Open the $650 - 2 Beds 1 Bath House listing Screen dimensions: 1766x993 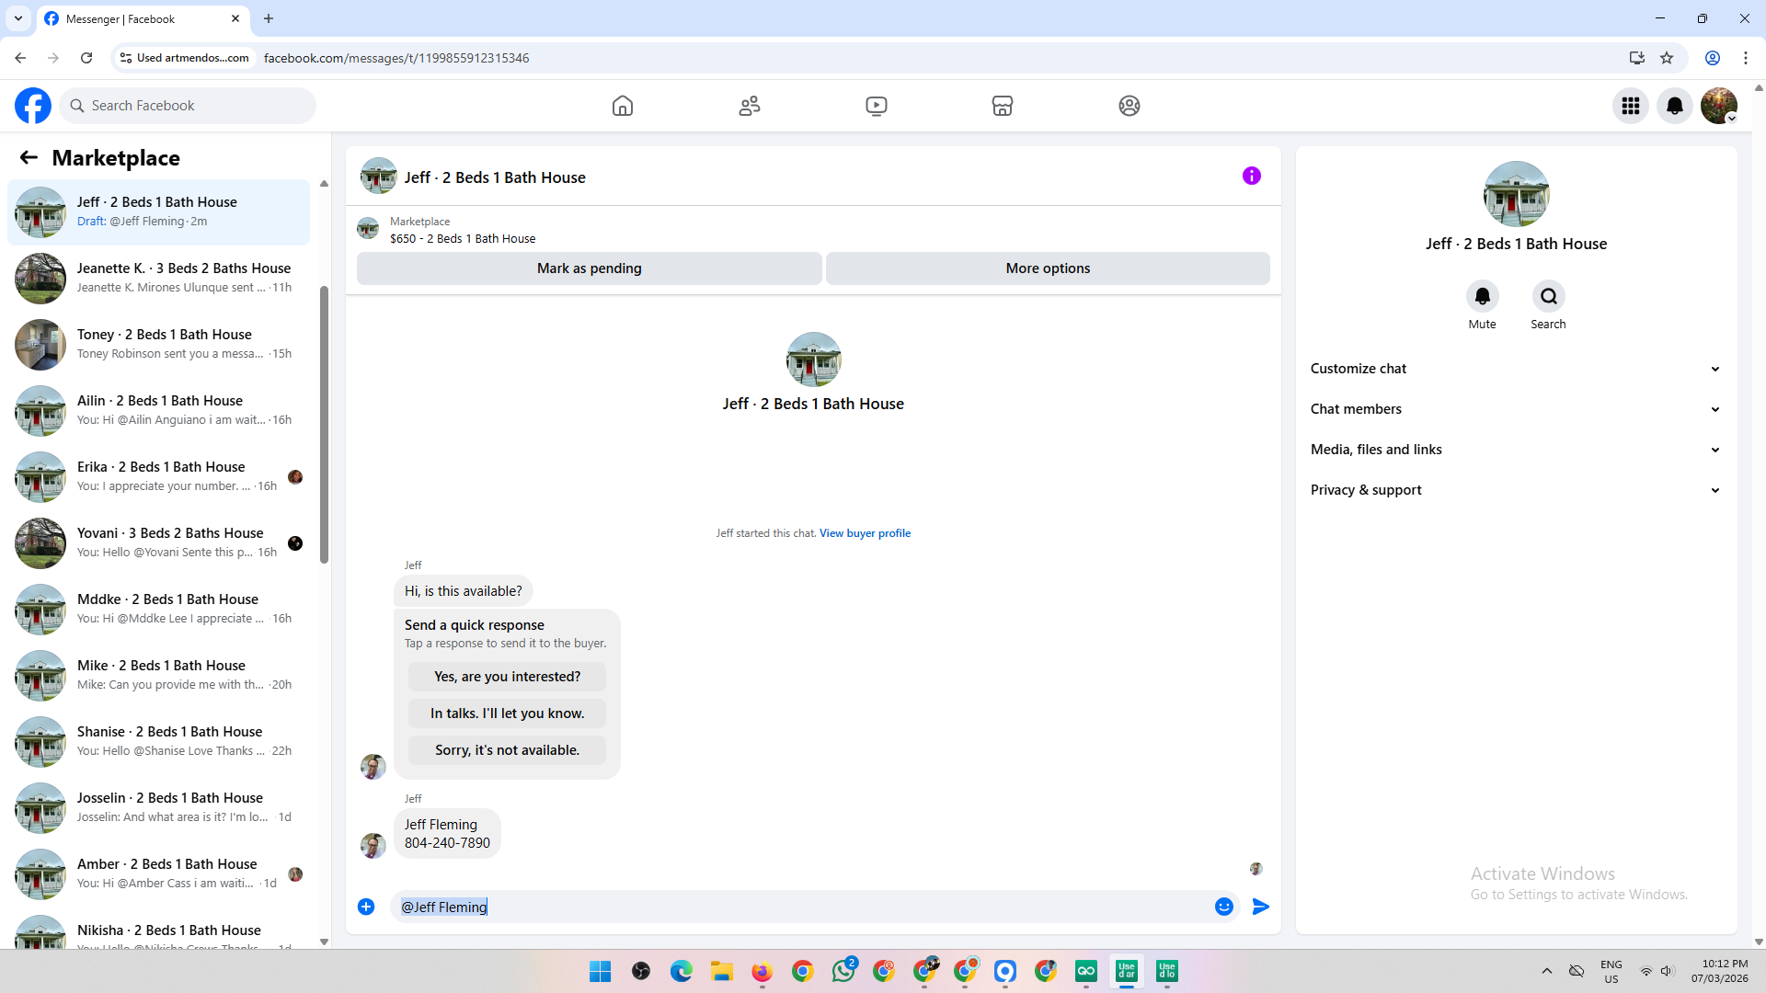[x=463, y=239]
